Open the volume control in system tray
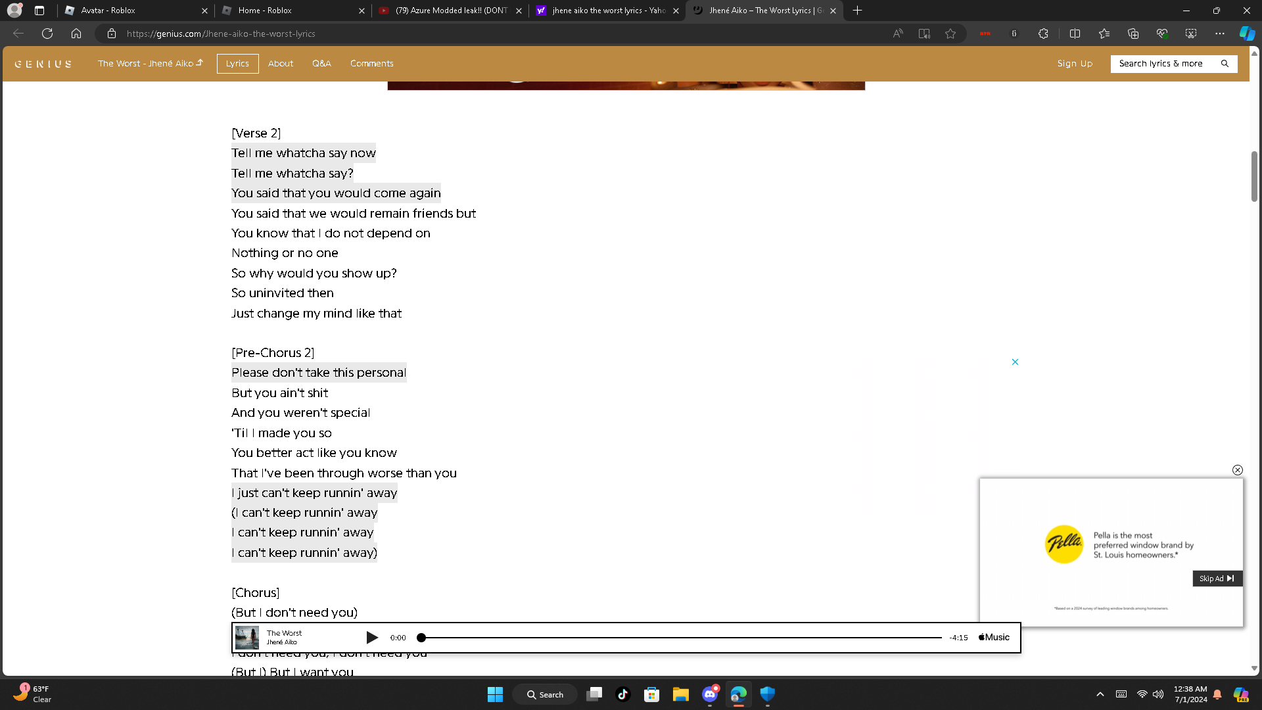 (1158, 694)
